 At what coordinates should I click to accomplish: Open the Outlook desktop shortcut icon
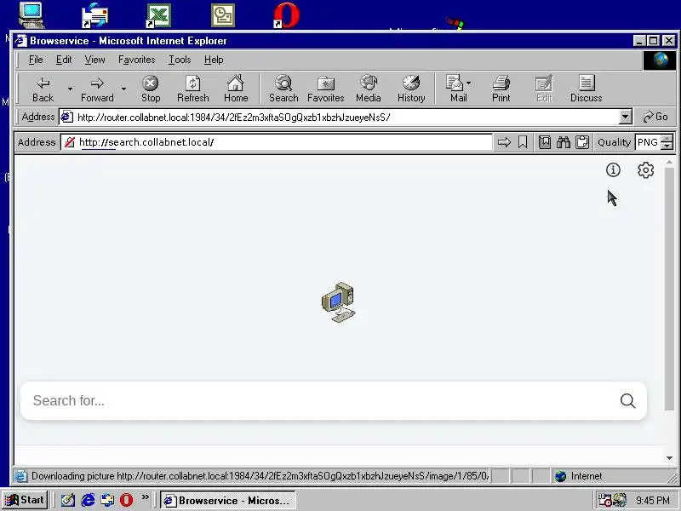[223, 15]
